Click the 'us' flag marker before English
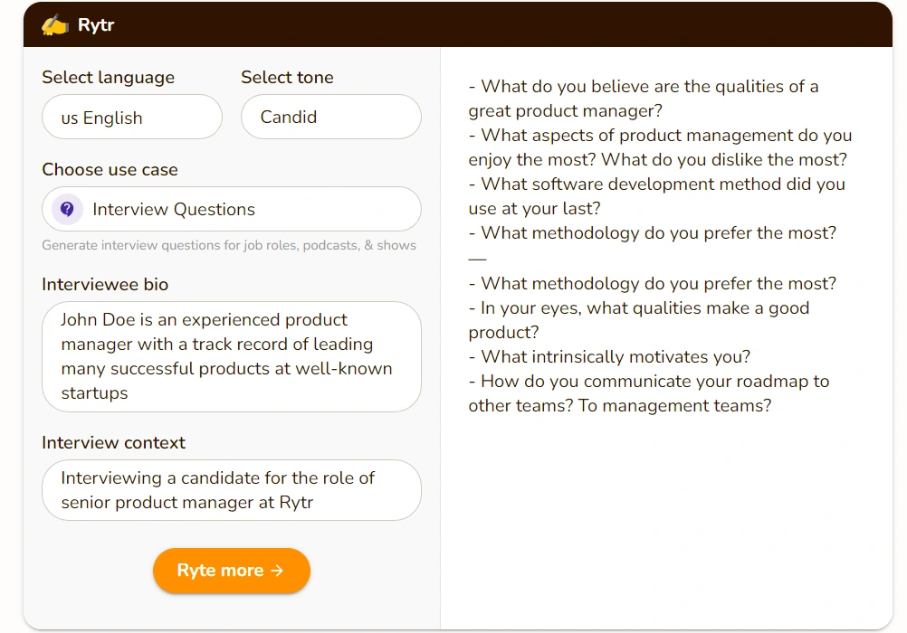This screenshot has height=633, width=907. (x=70, y=118)
